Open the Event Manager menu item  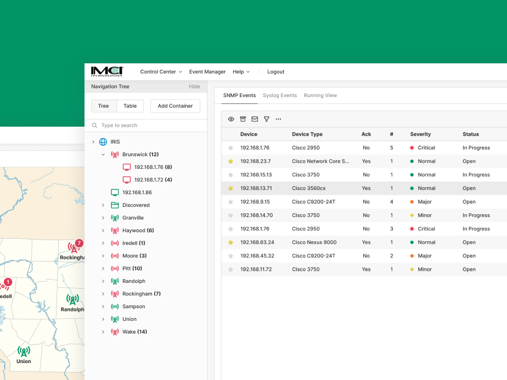click(207, 72)
